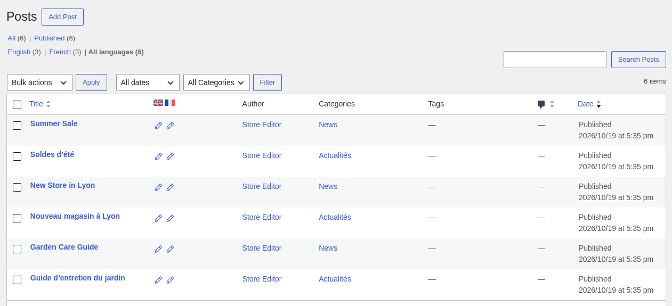Screen dimensions: 672x306
Task: Select All languages filter
Action: tap(116, 52)
